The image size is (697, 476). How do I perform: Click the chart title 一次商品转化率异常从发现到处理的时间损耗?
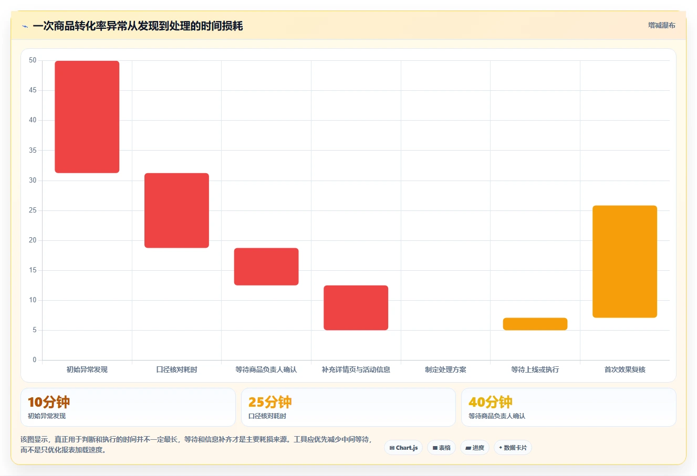pos(138,26)
